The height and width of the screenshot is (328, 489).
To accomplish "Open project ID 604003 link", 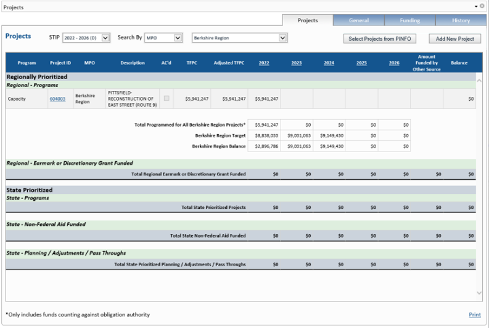I will point(57,98).
